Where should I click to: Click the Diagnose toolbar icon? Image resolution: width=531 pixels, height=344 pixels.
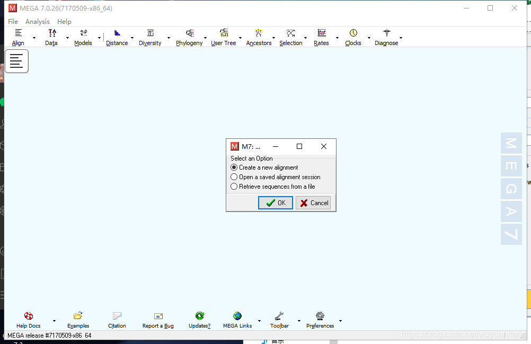(387, 33)
